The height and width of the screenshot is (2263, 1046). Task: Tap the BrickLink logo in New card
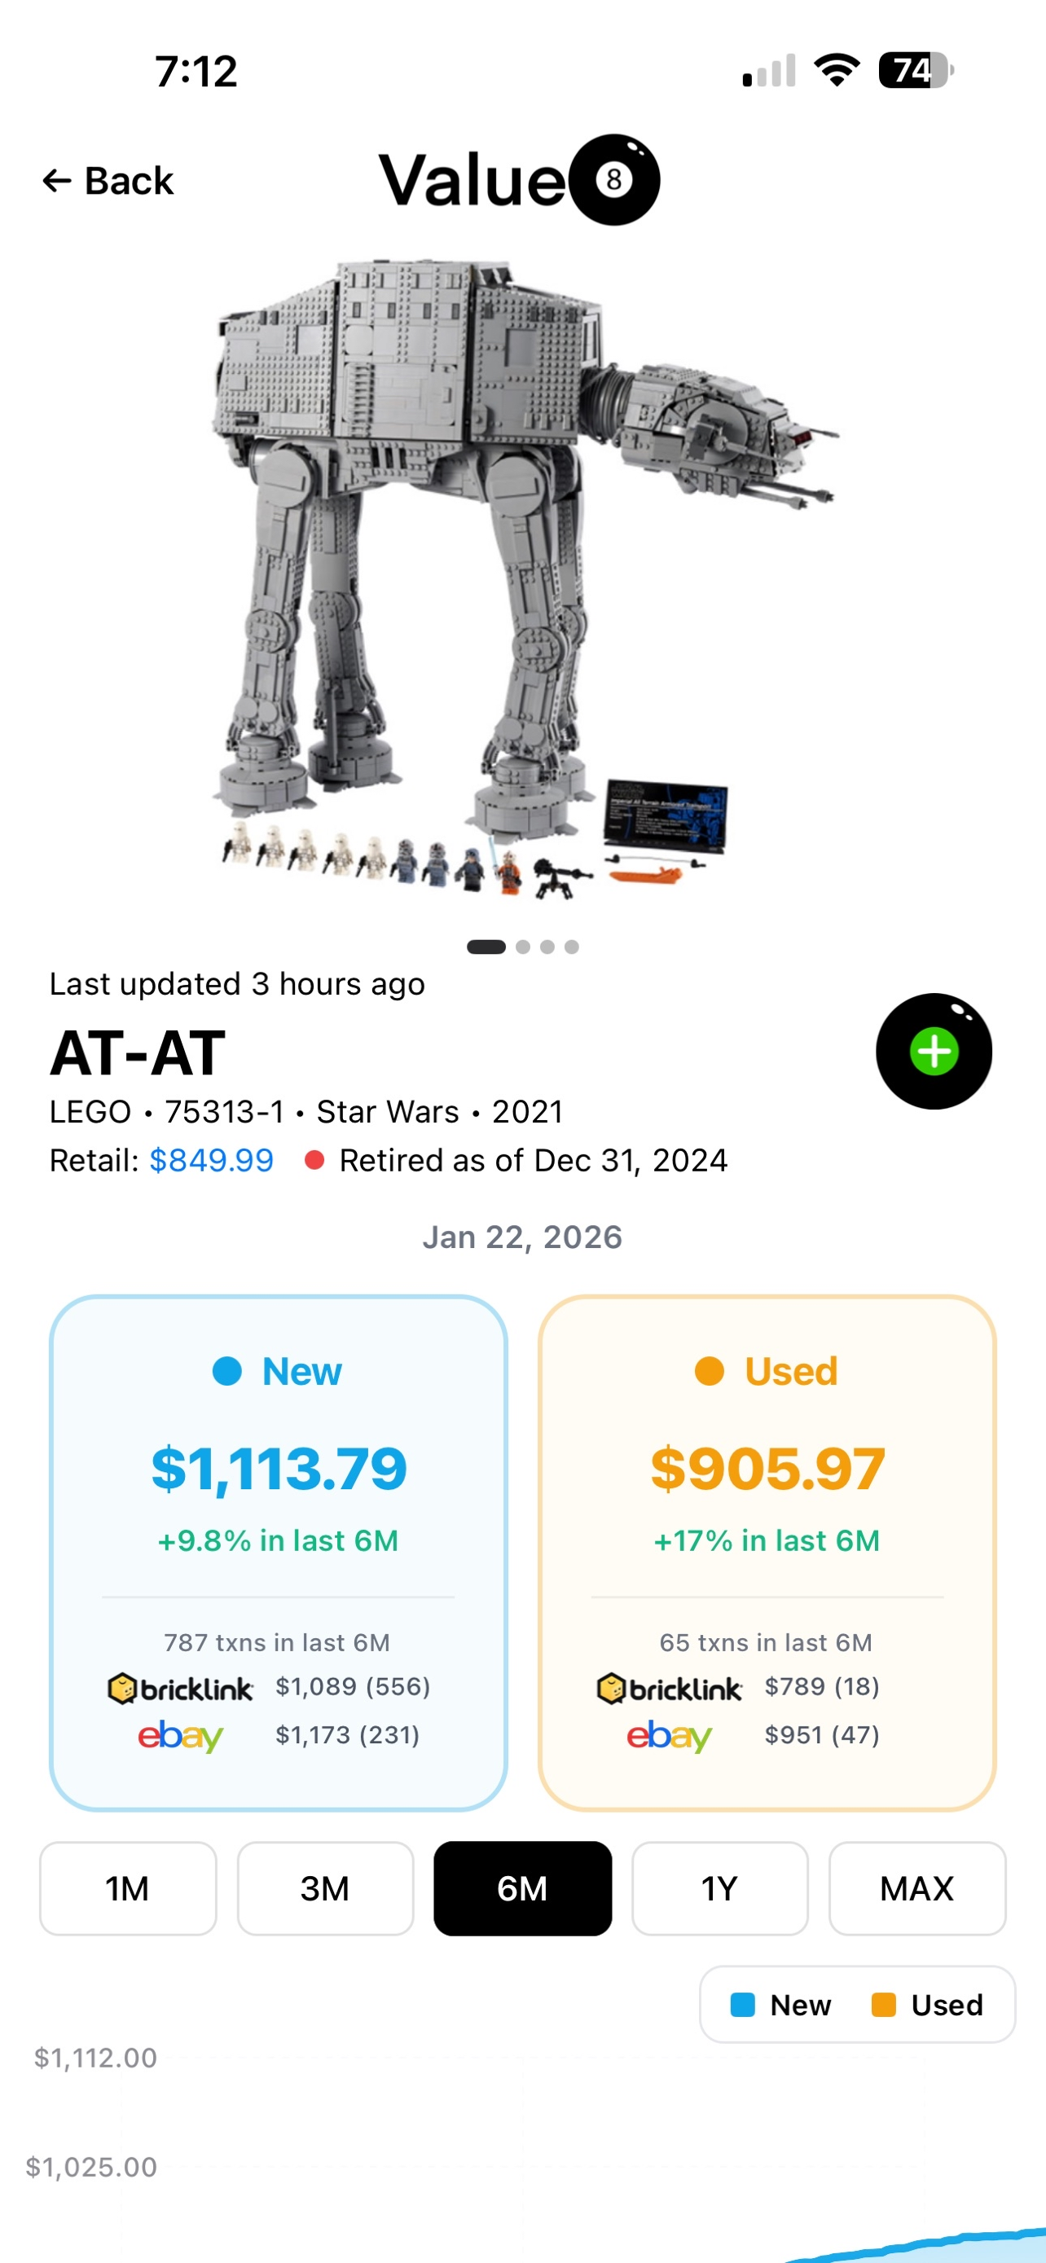pyautogui.click(x=180, y=1688)
